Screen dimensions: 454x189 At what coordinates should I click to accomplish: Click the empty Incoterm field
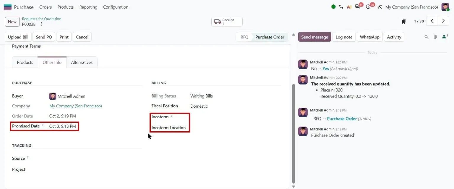(x=235, y=117)
